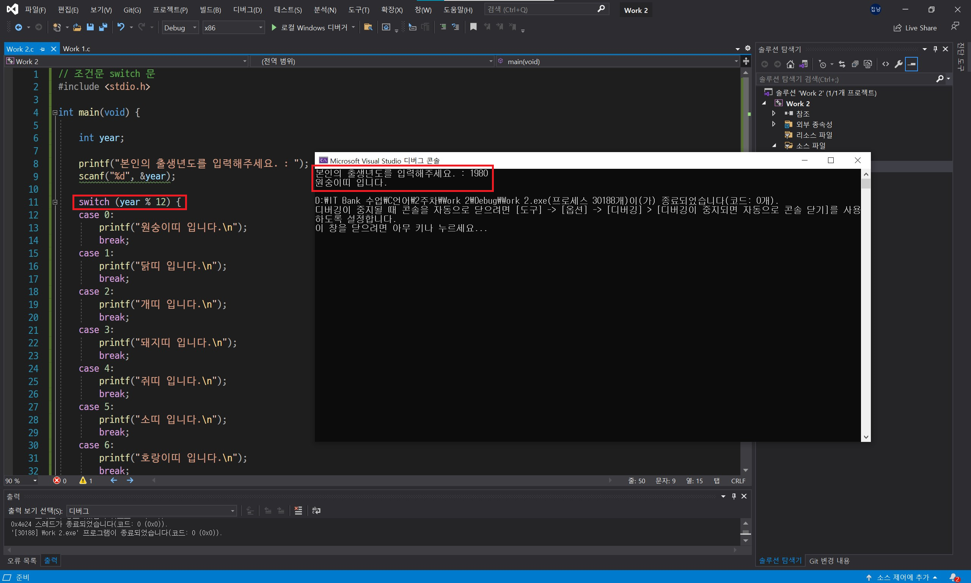
Task: Open the x86 platform dropdown
Action: pos(261,27)
